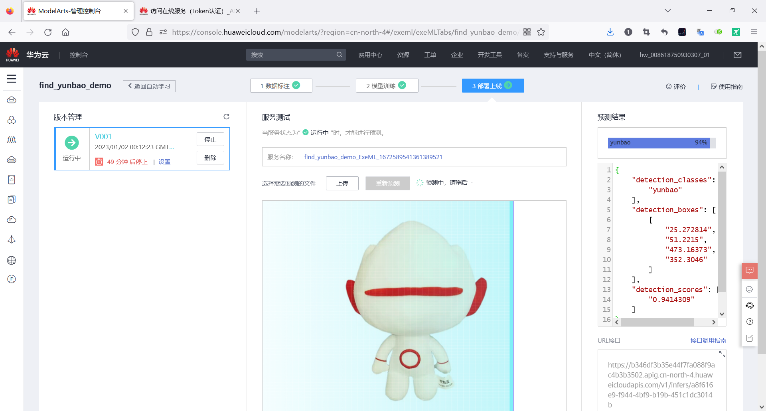Click the JSON panel scroll-down arrow
This screenshot has width=766, height=411.
[x=721, y=314]
